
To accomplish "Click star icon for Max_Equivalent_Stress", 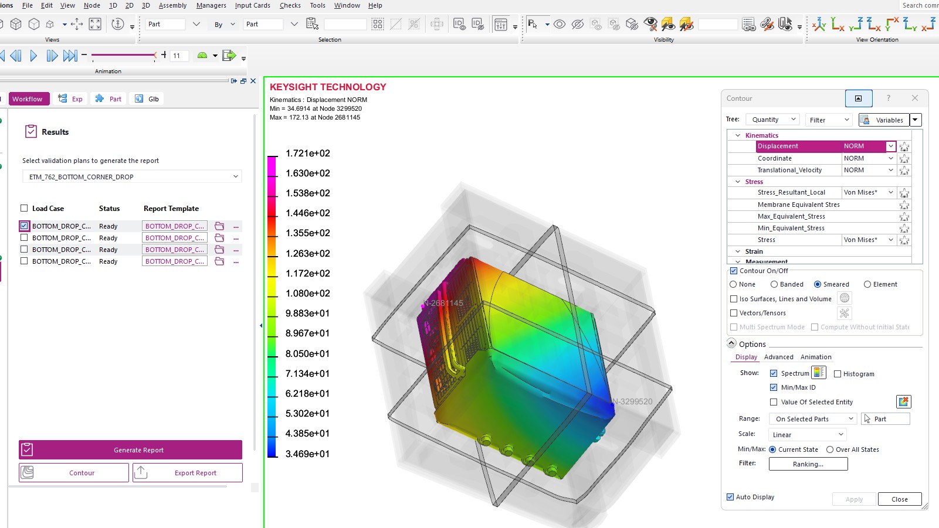I will 904,217.
